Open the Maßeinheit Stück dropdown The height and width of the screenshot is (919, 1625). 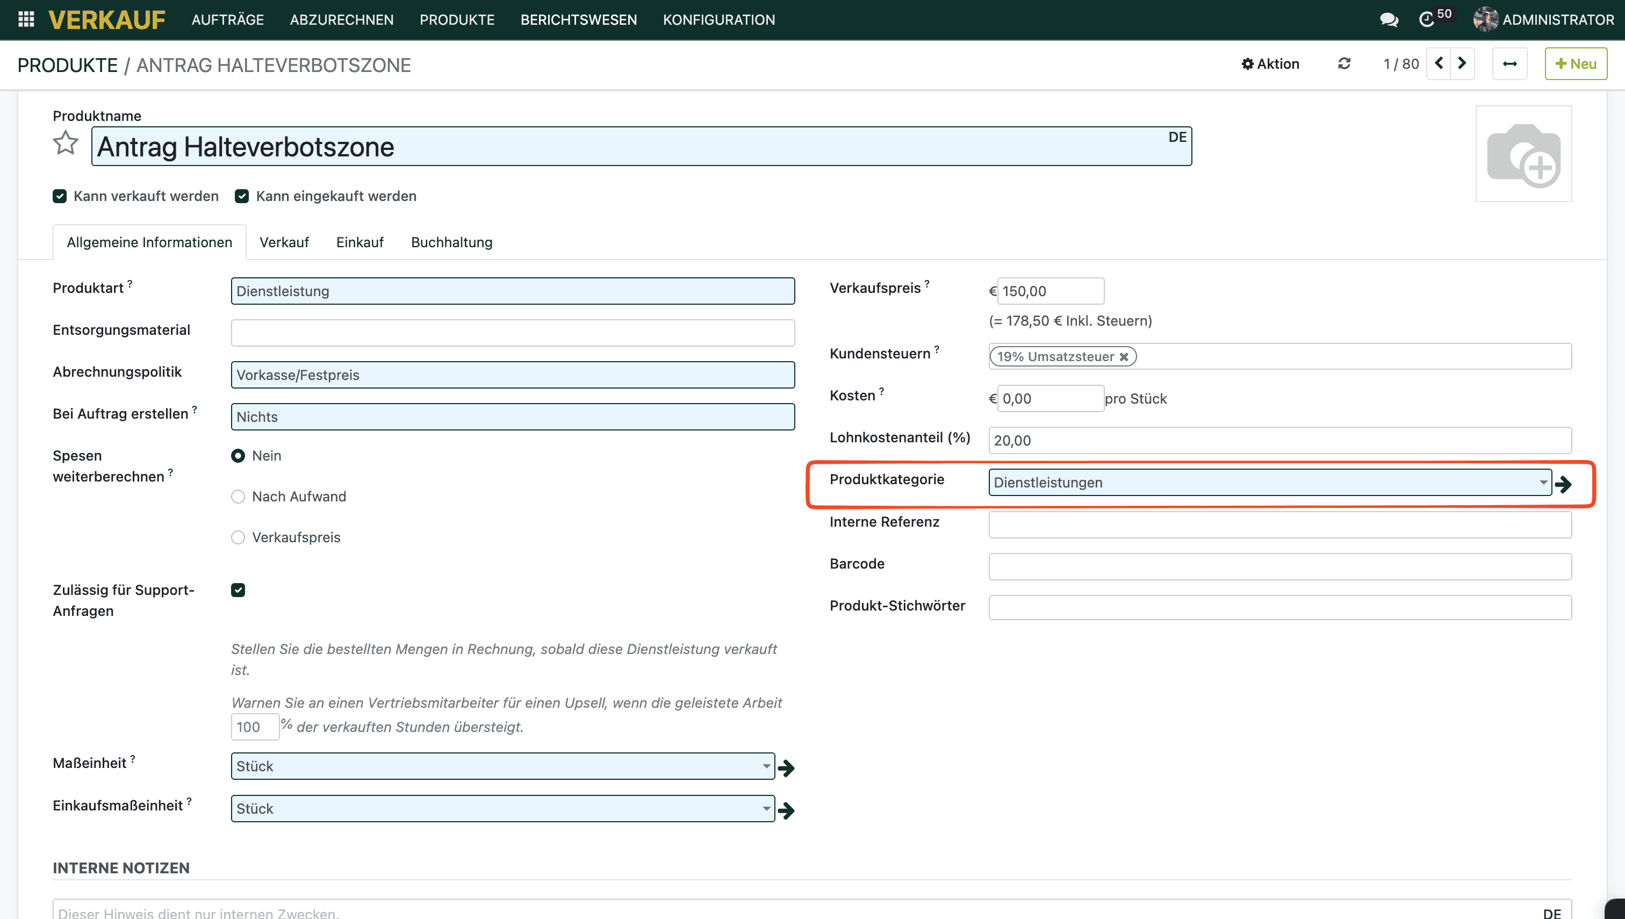[766, 766]
